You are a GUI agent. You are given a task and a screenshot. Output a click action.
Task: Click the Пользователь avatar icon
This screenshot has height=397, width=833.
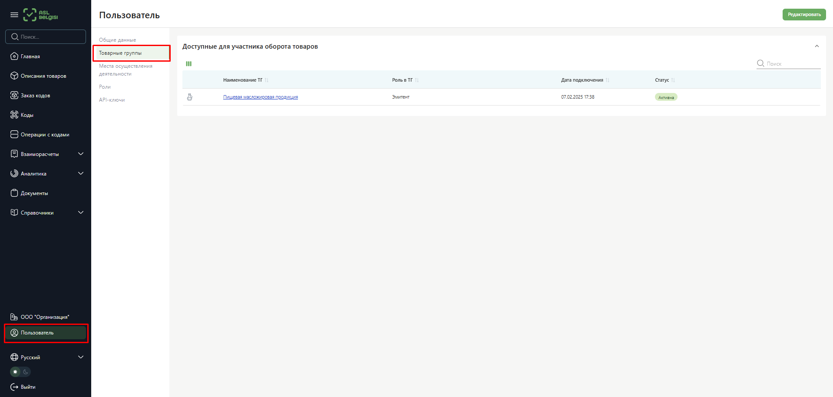coord(14,333)
